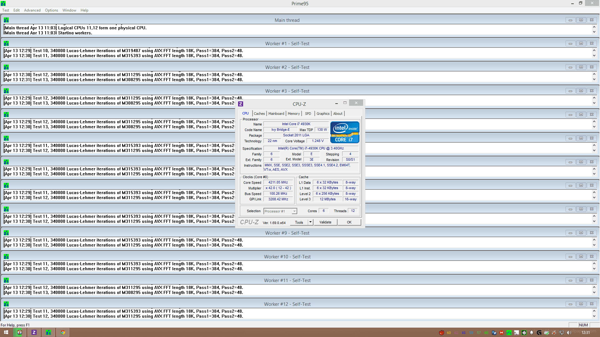Open the Processor #1 selection dropdown
The width and height of the screenshot is (600, 337).
(280, 211)
